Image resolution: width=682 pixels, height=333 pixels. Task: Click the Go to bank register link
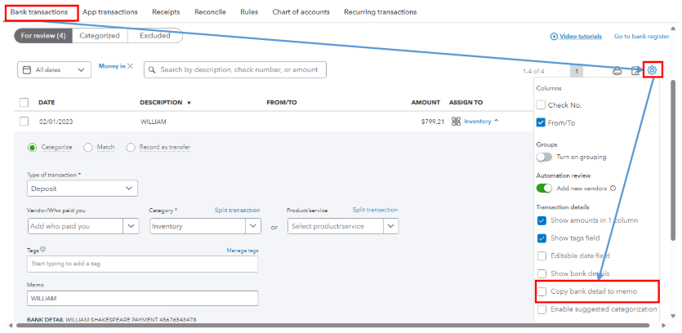click(643, 37)
